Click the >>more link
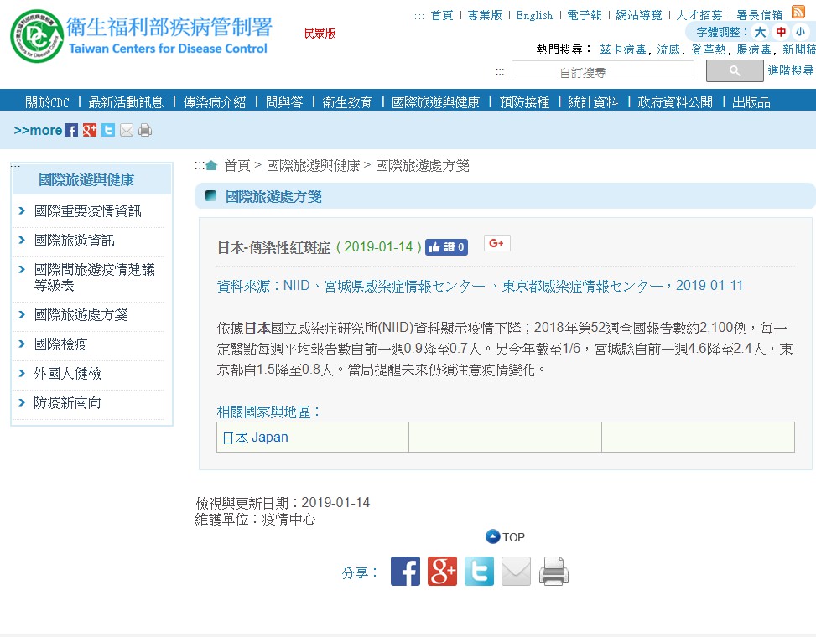 (38, 130)
